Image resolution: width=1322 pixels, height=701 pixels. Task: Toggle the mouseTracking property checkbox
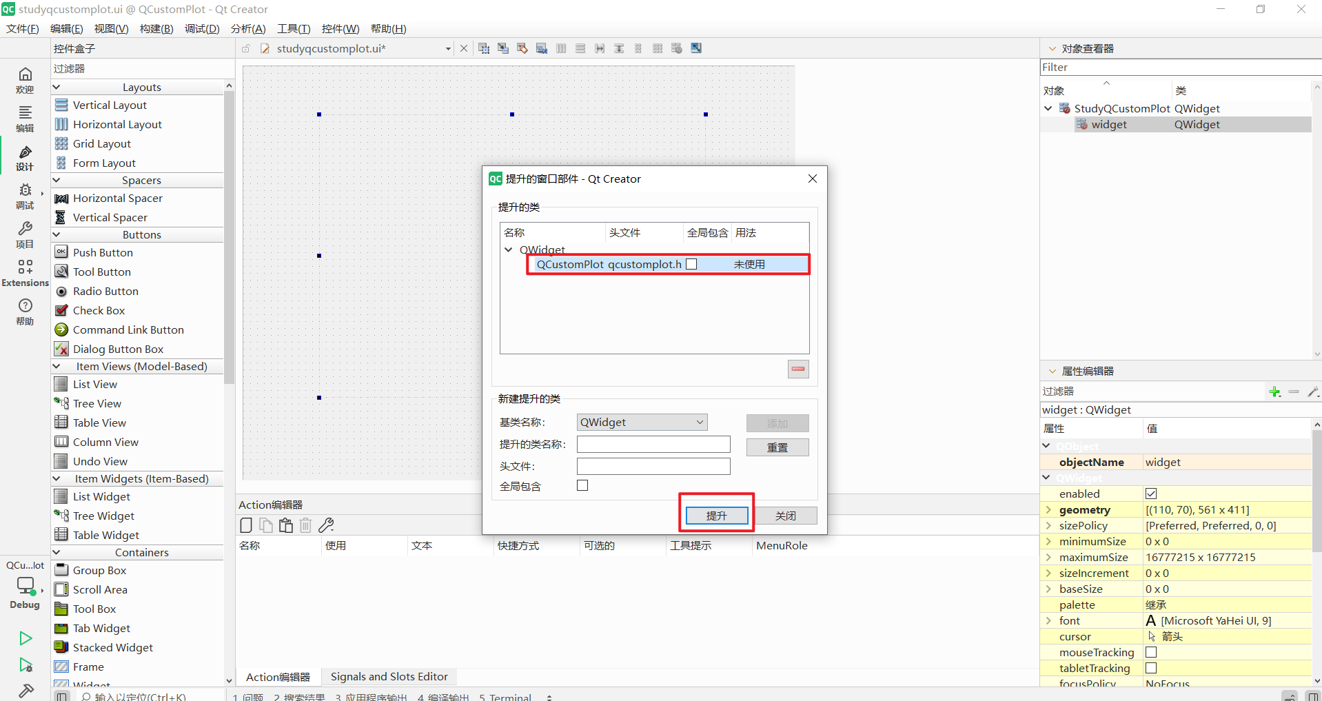coord(1151,652)
